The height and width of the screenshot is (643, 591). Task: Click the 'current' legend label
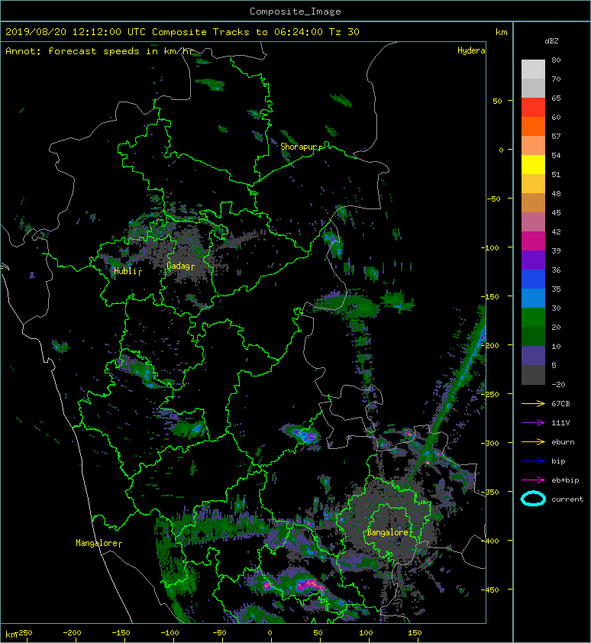(x=567, y=499)
